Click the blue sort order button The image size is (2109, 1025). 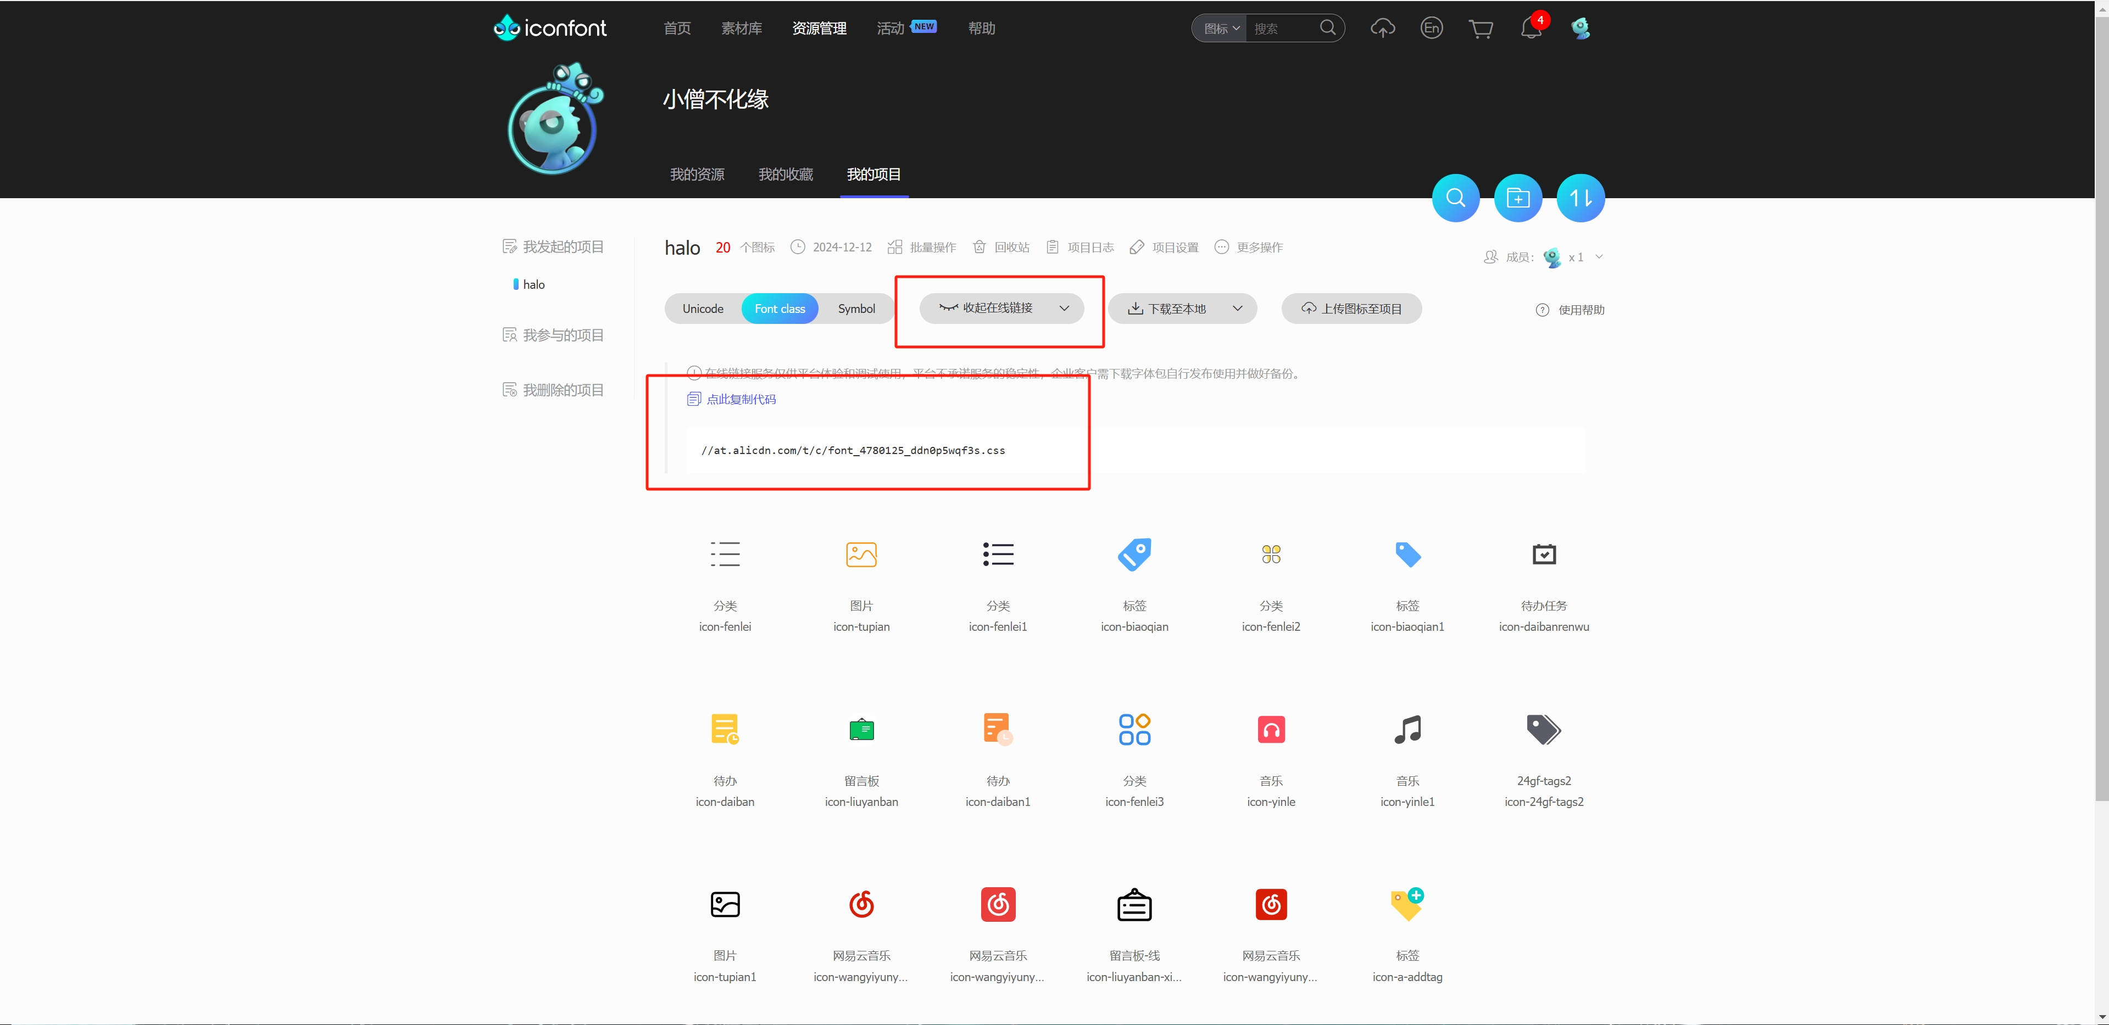1580,198
